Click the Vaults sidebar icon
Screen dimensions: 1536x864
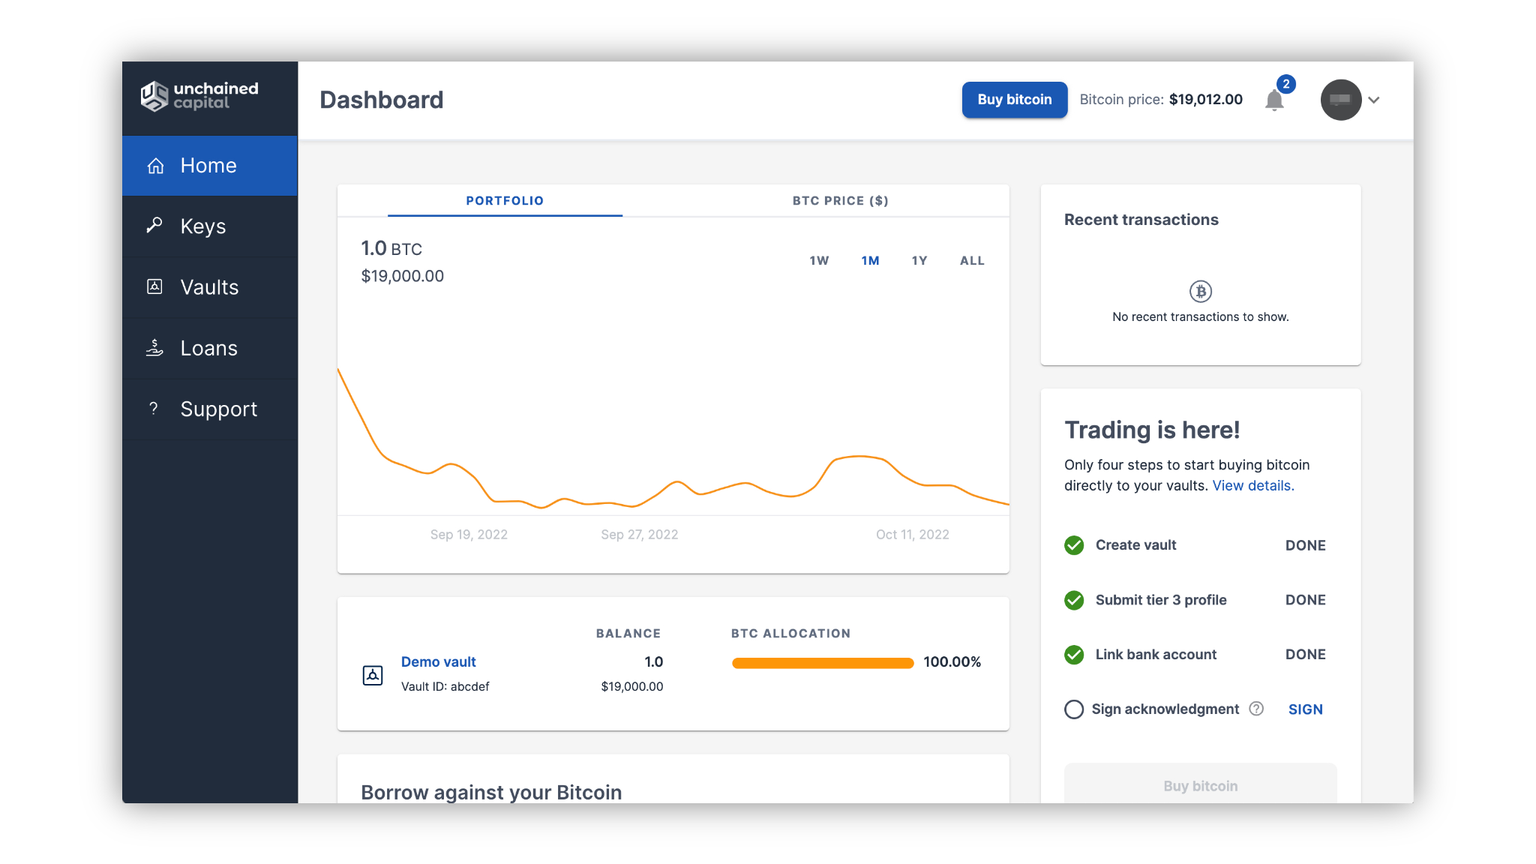[154, 286]
